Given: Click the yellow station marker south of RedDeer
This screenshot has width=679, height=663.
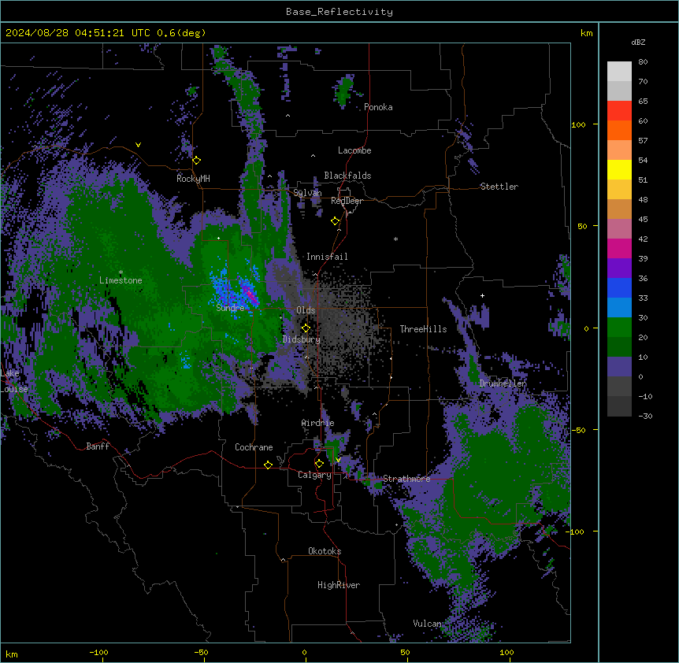Looking at the screenshot, I should [x=335, y=221].
